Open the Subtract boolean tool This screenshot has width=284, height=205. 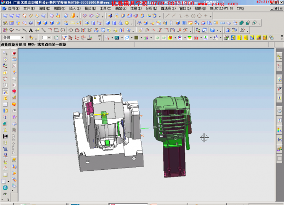tap(248, 23)
